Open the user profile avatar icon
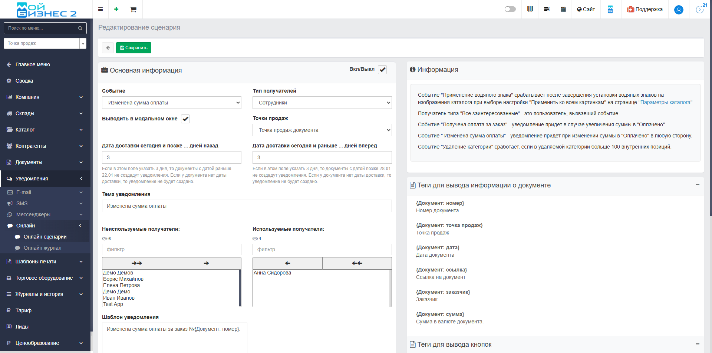This screenshot has height=353, width=712. tap(679, 10)
